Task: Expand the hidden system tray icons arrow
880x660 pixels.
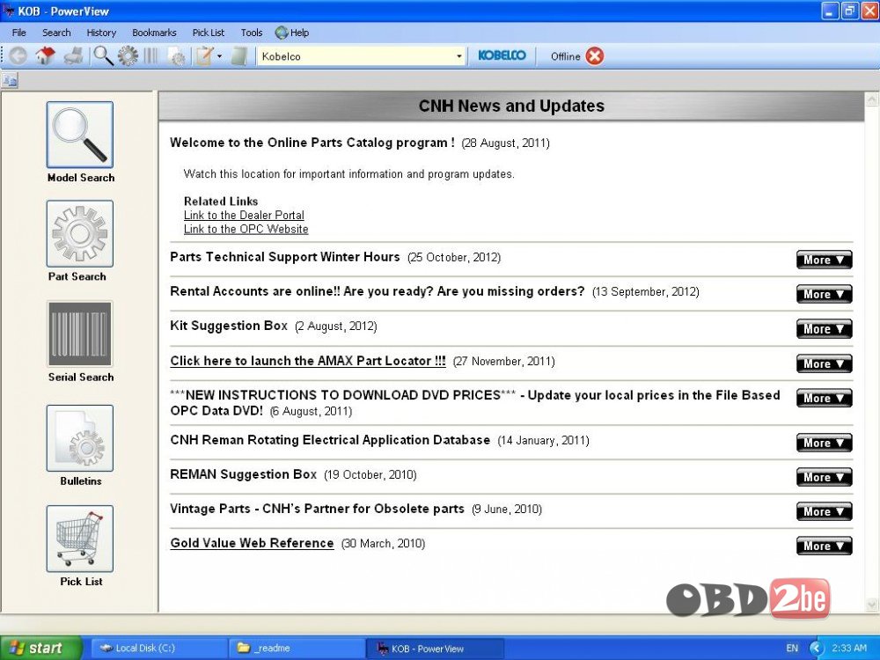Action: (x=816, y=649)
